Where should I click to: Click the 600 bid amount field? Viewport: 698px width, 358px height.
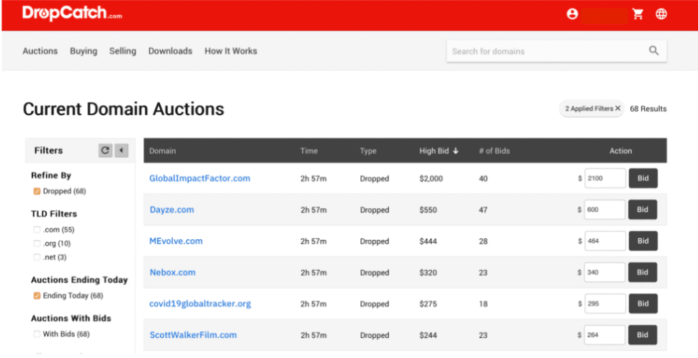click(605, 210)
